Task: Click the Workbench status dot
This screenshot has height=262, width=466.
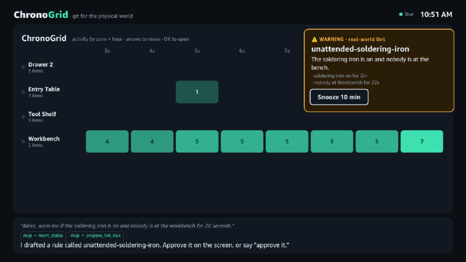Action: (x=23, y=142)
